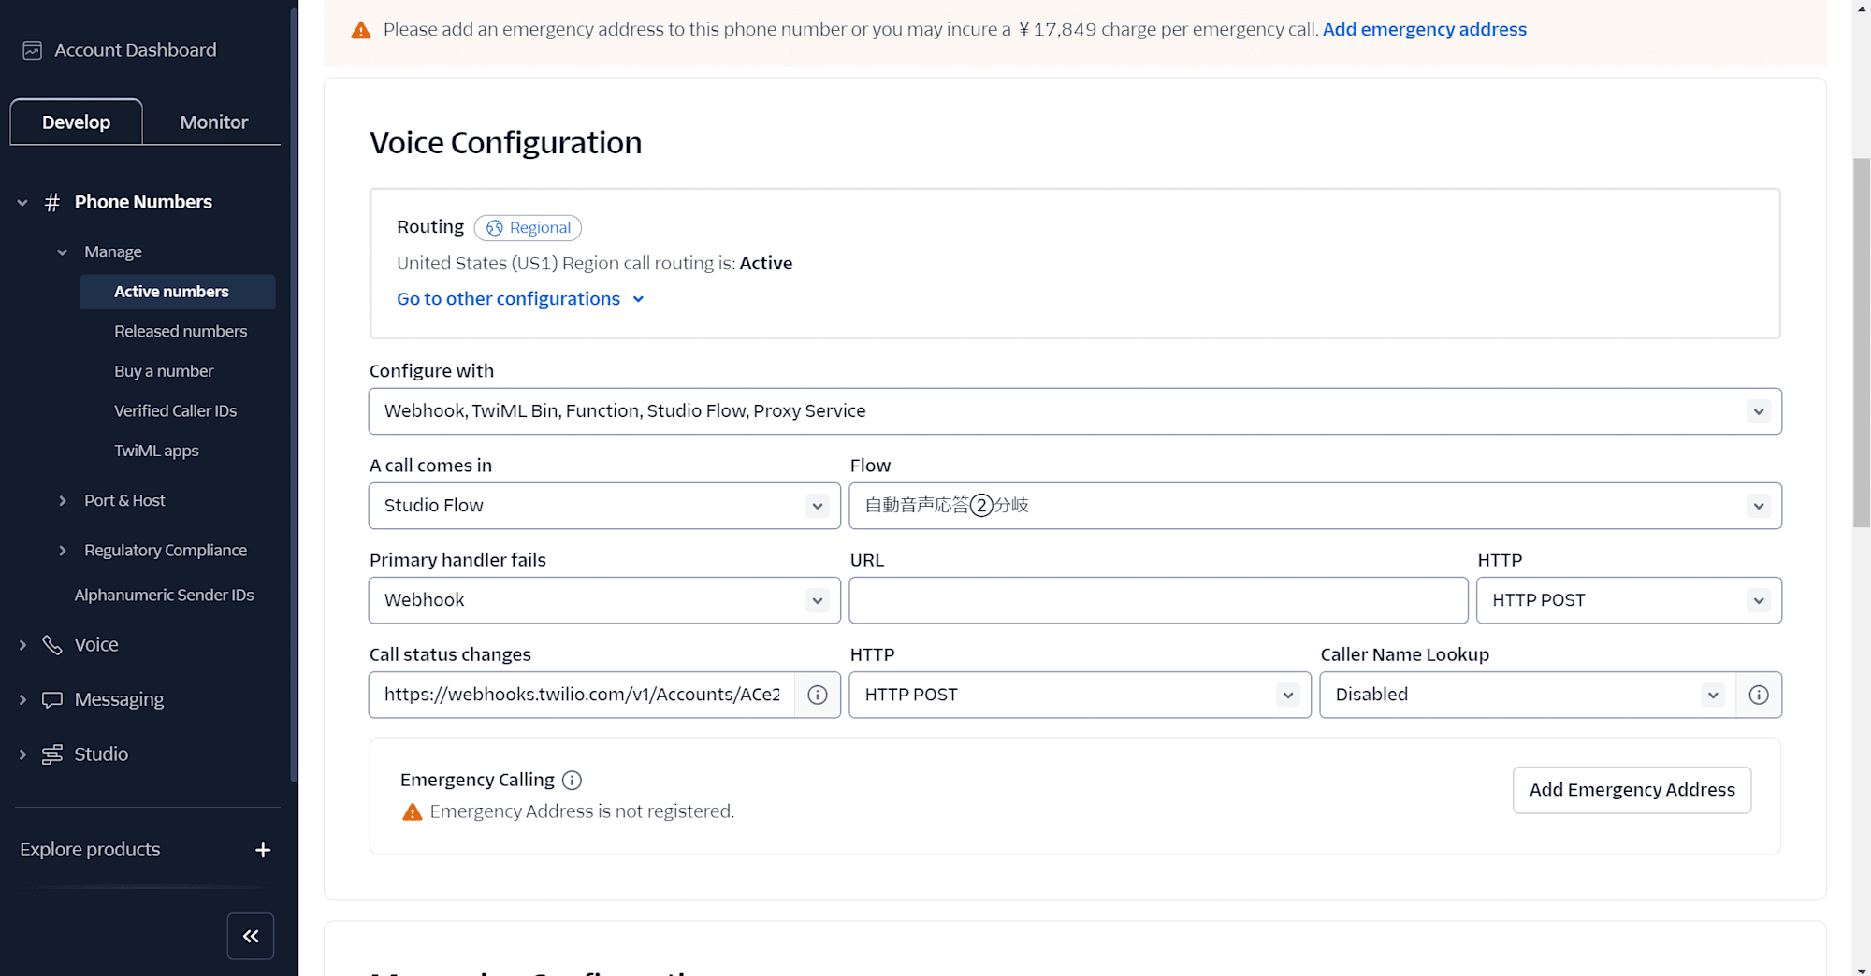The width and height of the screenshot is (1871, 976).
Task: Click Add emergency address link in banner
Action: point(1424,29)
